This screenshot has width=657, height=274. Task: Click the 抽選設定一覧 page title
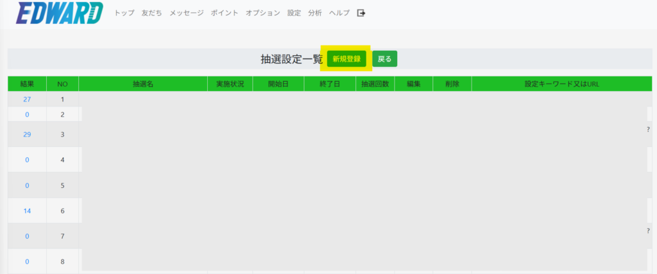(292, 59)
